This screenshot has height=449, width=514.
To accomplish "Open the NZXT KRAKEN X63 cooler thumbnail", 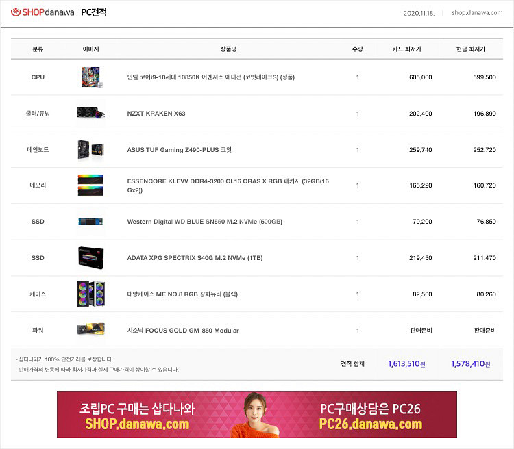I will coord(90,113).
